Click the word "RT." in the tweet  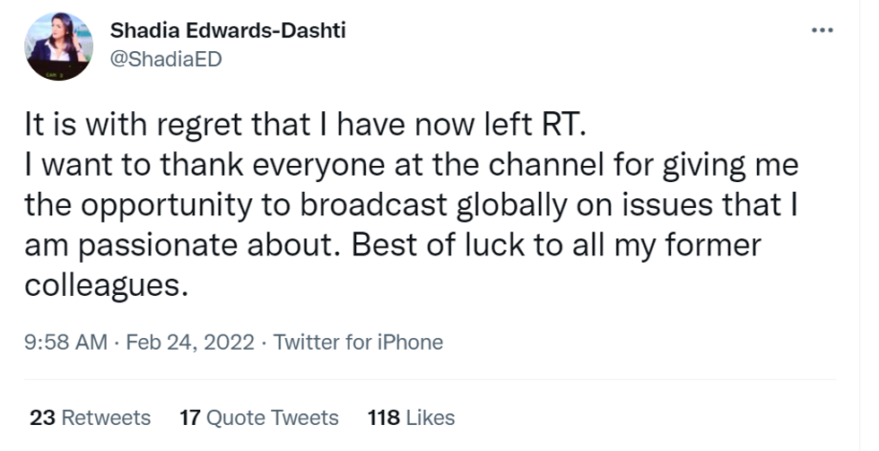click(562, 126)
